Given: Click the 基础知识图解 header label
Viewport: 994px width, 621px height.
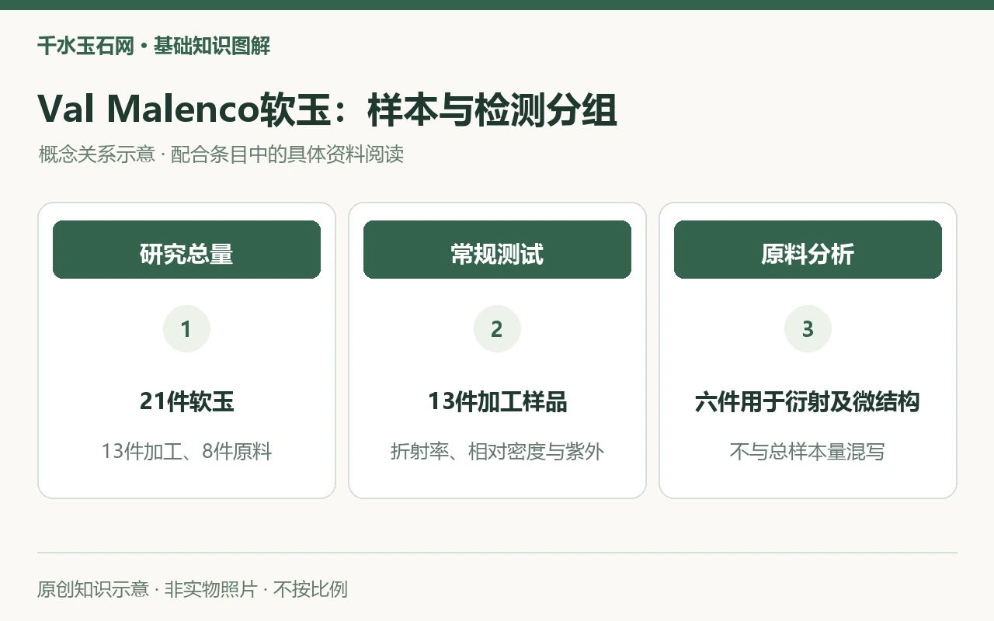Looking at the screenshot, I should click(x=212, y=46).
